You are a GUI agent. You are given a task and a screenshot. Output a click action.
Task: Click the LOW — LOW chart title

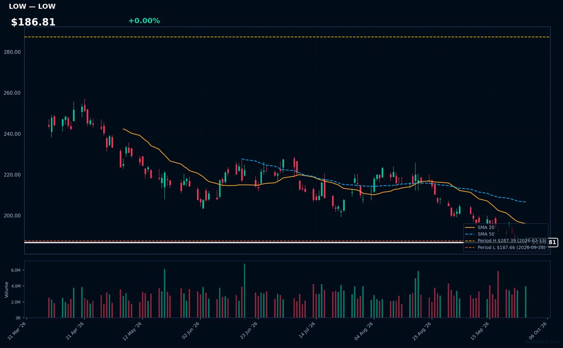(x=32, y=7)
